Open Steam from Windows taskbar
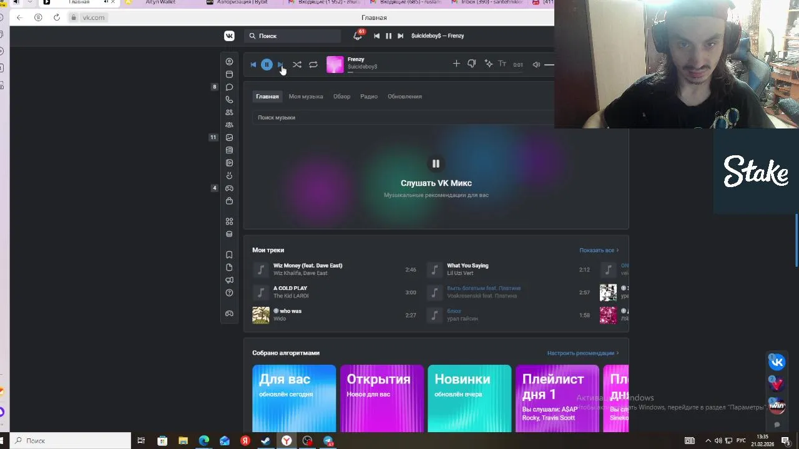The width and height of the screenshot is (799, 449). tap(265, 441)
